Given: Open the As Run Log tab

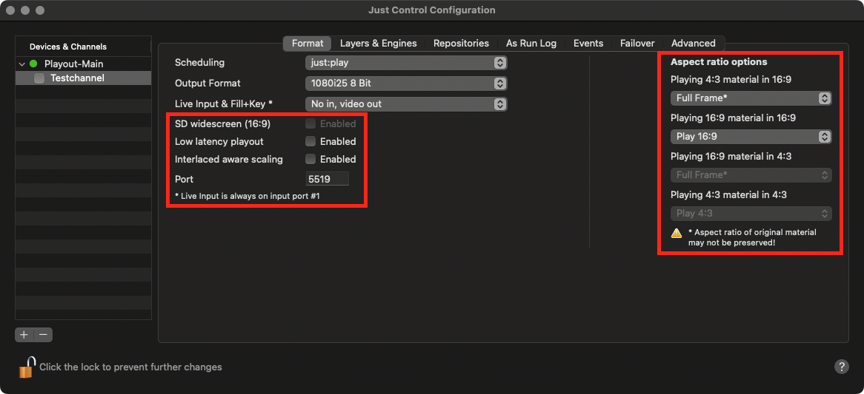Looking at the screenshot, I should (x=531, y=44).
